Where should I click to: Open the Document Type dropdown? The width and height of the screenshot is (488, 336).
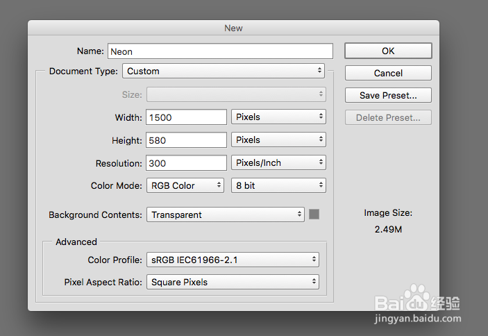pos(224,71)
